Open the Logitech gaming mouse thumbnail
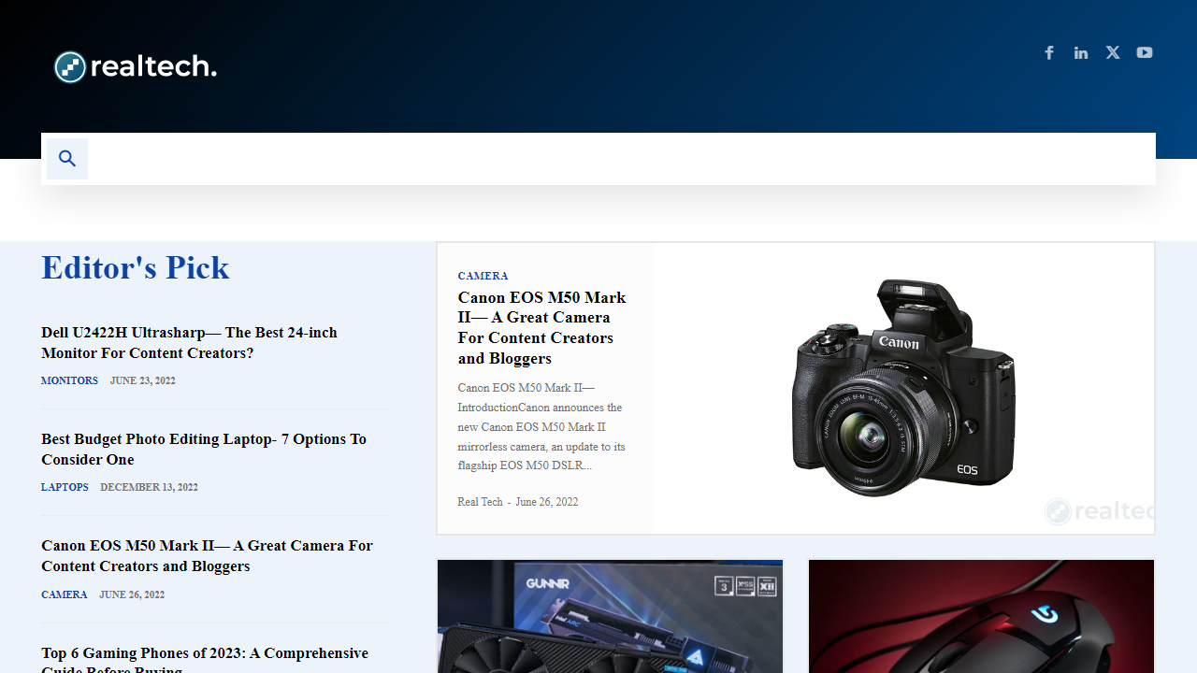 981,617
